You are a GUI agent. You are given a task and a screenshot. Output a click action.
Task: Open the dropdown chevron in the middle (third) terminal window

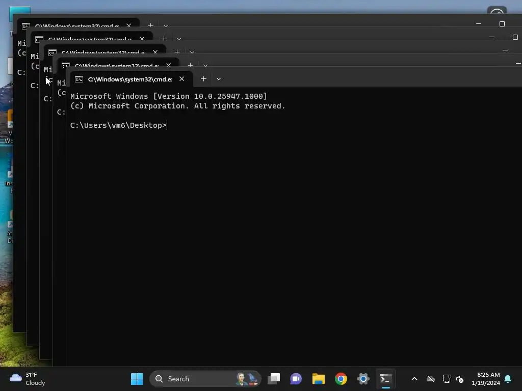click(x=192, y=52)
